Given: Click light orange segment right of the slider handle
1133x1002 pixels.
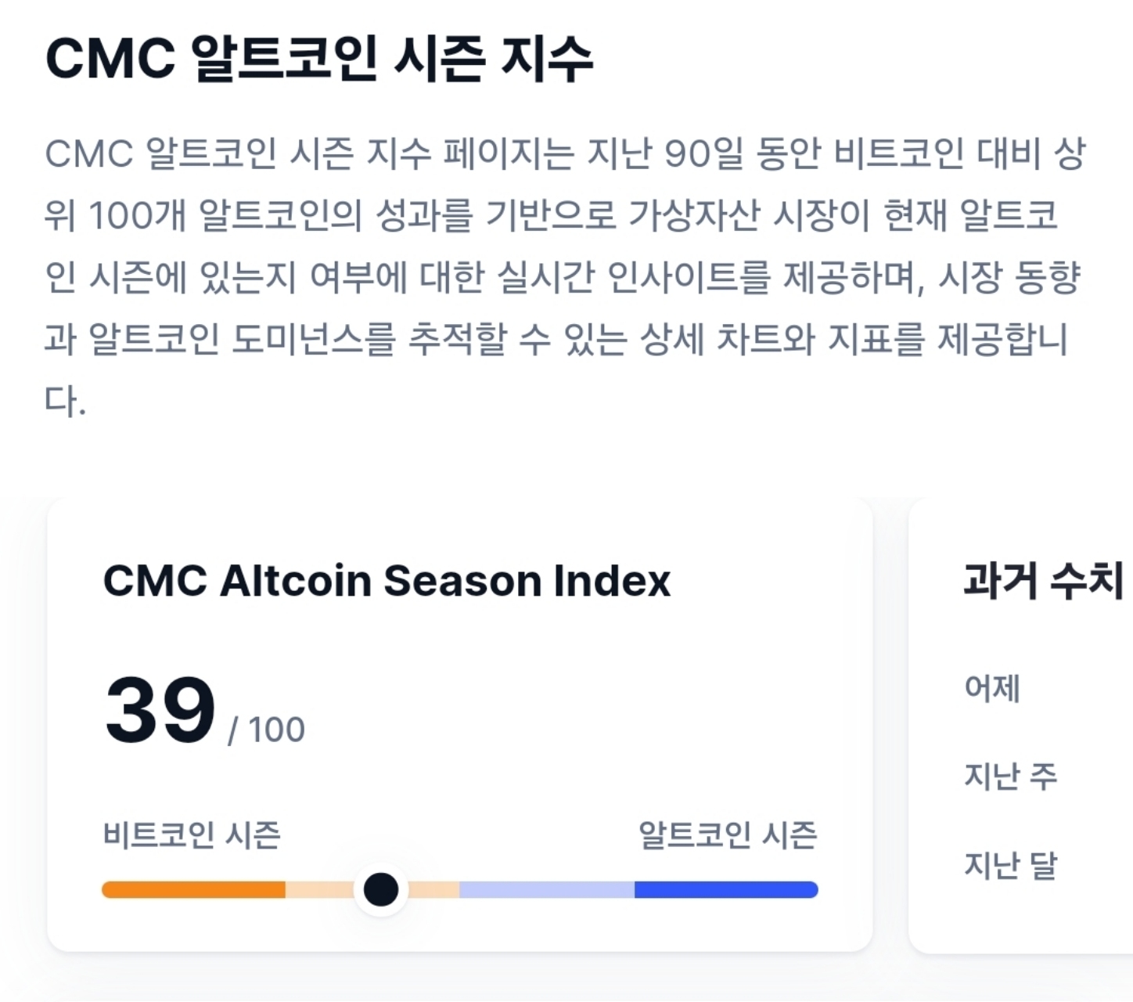Looking at the screenshot, I should pos(434,890).
